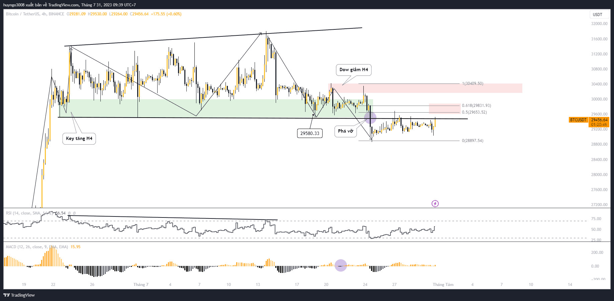Click the MACD (12, 26, close, 9) legend
Screen dimensions: 614x301
pos(37,247)
